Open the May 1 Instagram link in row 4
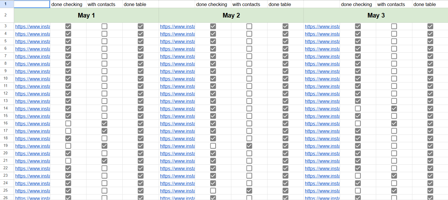The image size is (448, 200). pyautogui.click(x=32, y=34)
